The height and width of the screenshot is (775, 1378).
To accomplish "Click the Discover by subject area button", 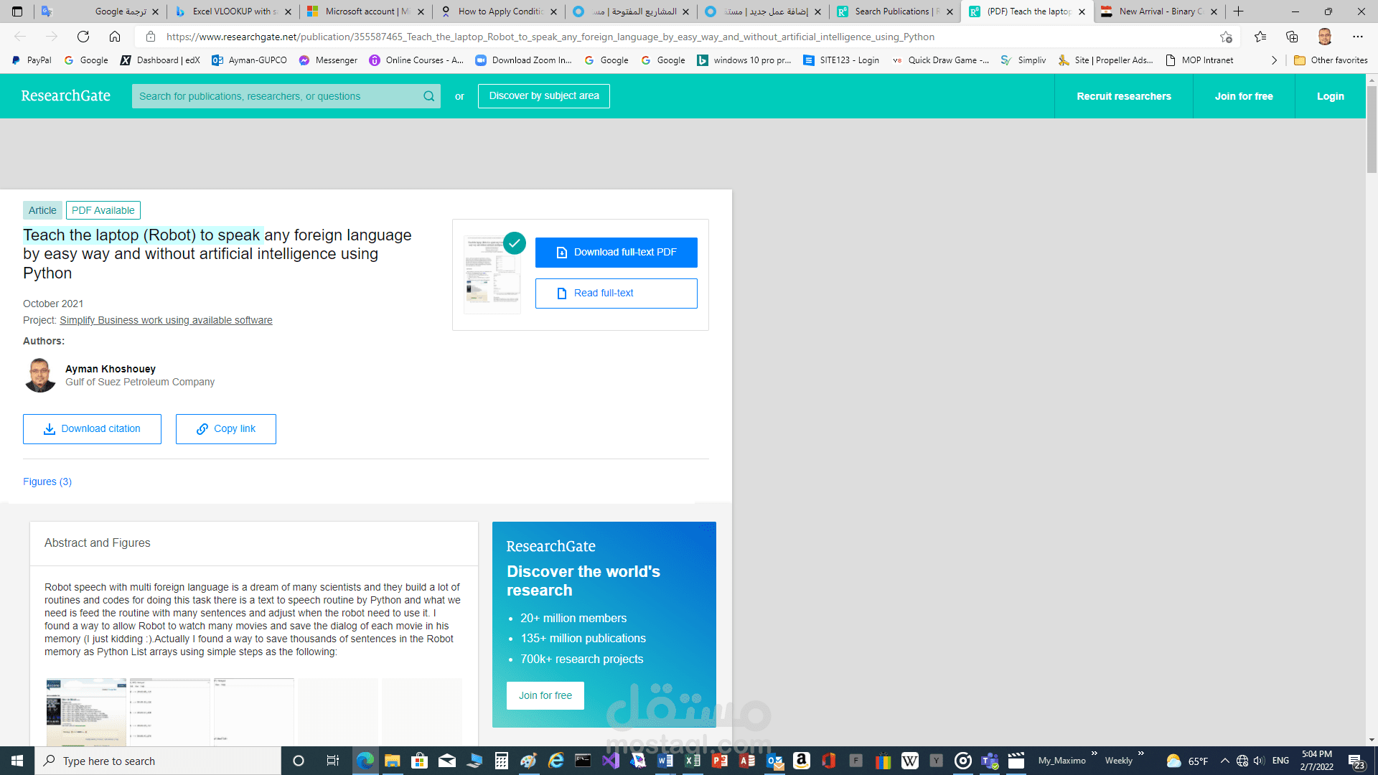I will coord(543,95).
